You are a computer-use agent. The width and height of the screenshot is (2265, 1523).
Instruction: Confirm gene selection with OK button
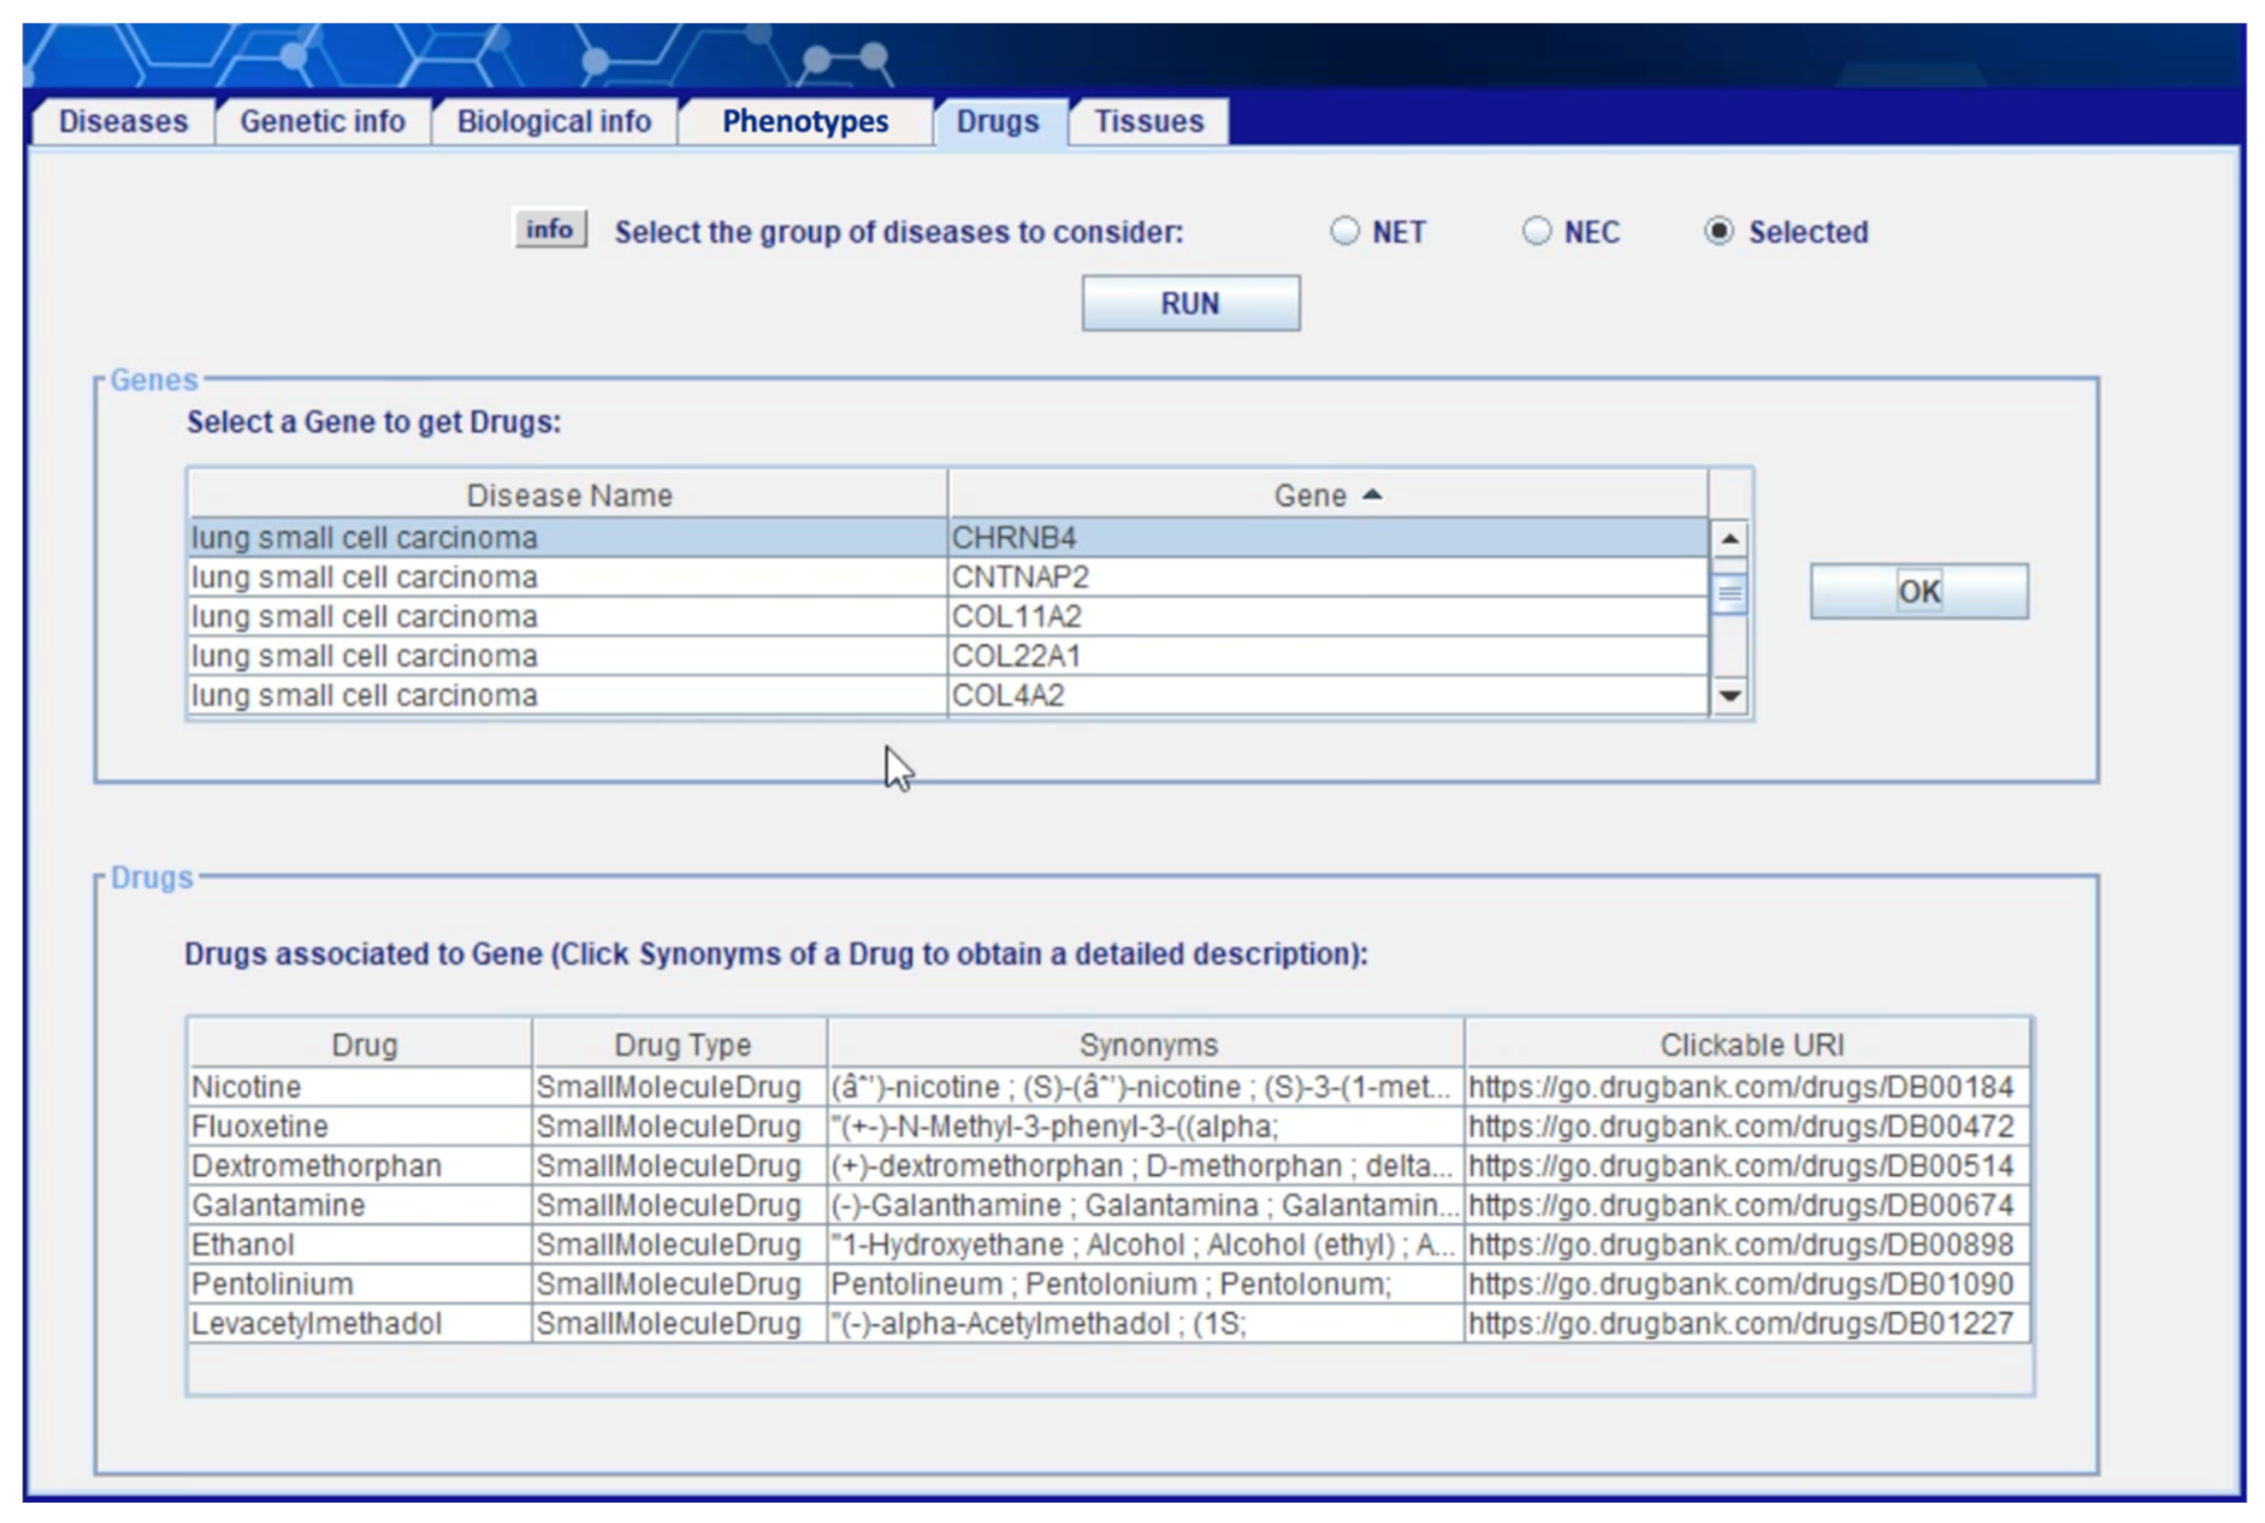(x=1918, y=592)
